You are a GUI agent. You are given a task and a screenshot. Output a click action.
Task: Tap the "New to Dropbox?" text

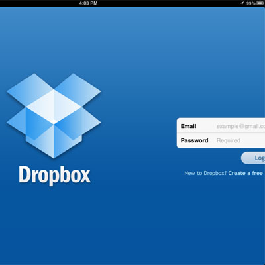[x=205, y=173]
